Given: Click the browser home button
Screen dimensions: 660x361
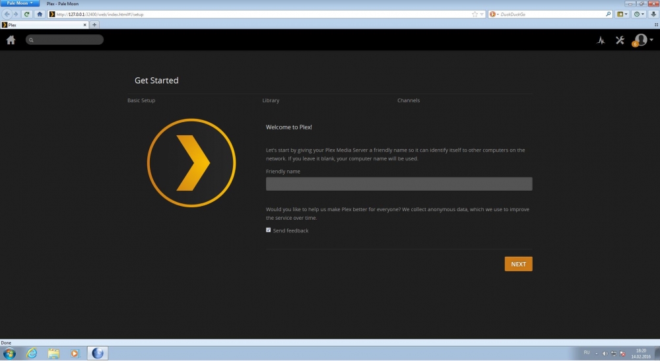Looking at the screenshot, I should coord(40,14).
